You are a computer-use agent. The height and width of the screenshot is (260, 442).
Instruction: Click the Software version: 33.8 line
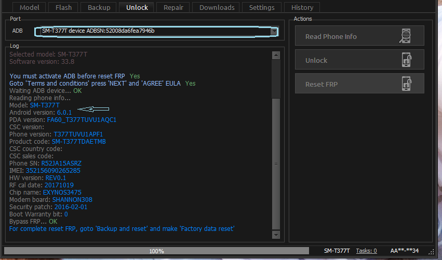[x=42, y=62]
